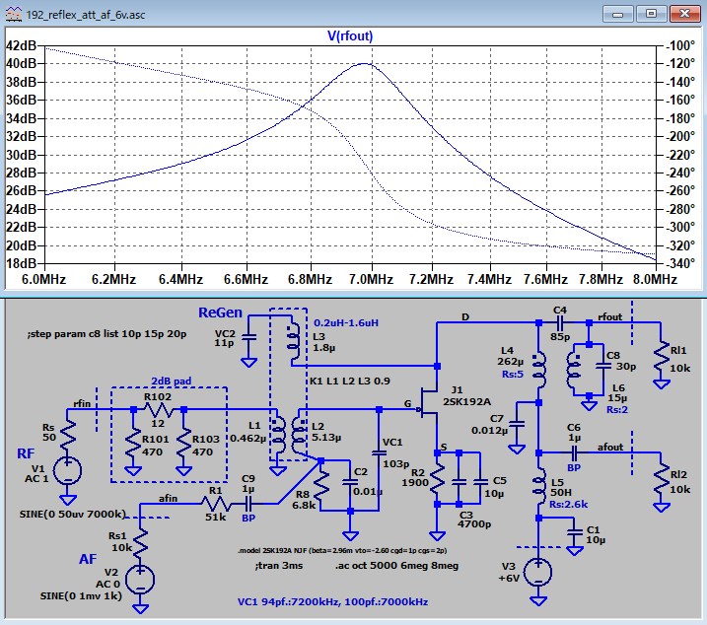This screenshot has width=707, height=625.
Task: Select capacitor VC1 103p symbol
Action: click(x=379, y=452)
